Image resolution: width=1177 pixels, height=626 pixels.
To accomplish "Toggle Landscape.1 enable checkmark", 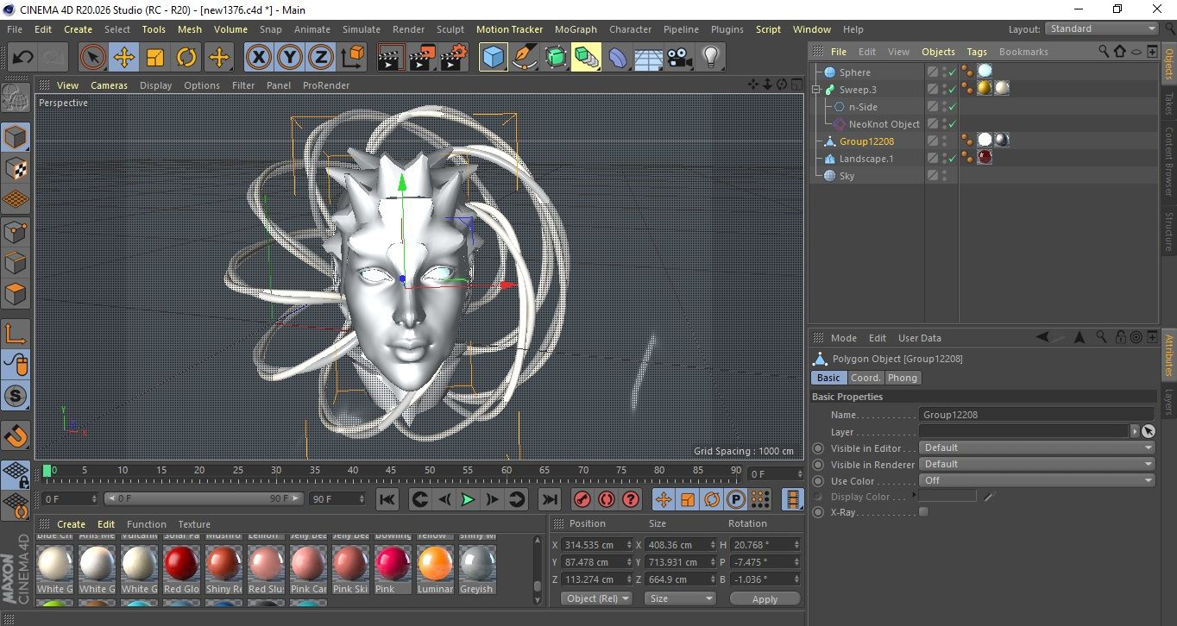I will coord(952,159).
